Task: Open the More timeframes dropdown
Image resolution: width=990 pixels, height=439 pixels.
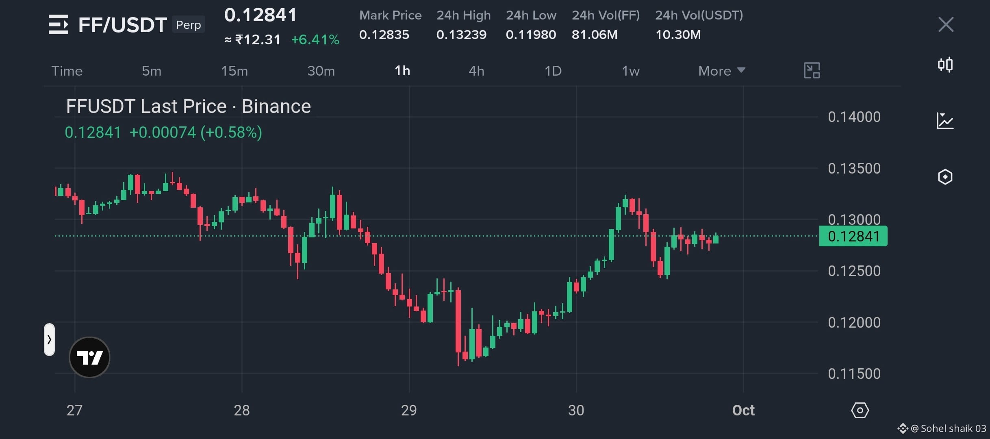Action: (x=721, y=71)
